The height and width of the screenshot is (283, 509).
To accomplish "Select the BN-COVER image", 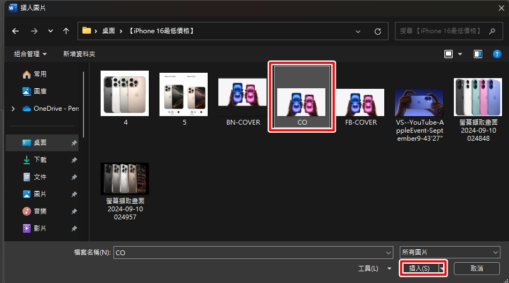I will (x=243, y=101).
